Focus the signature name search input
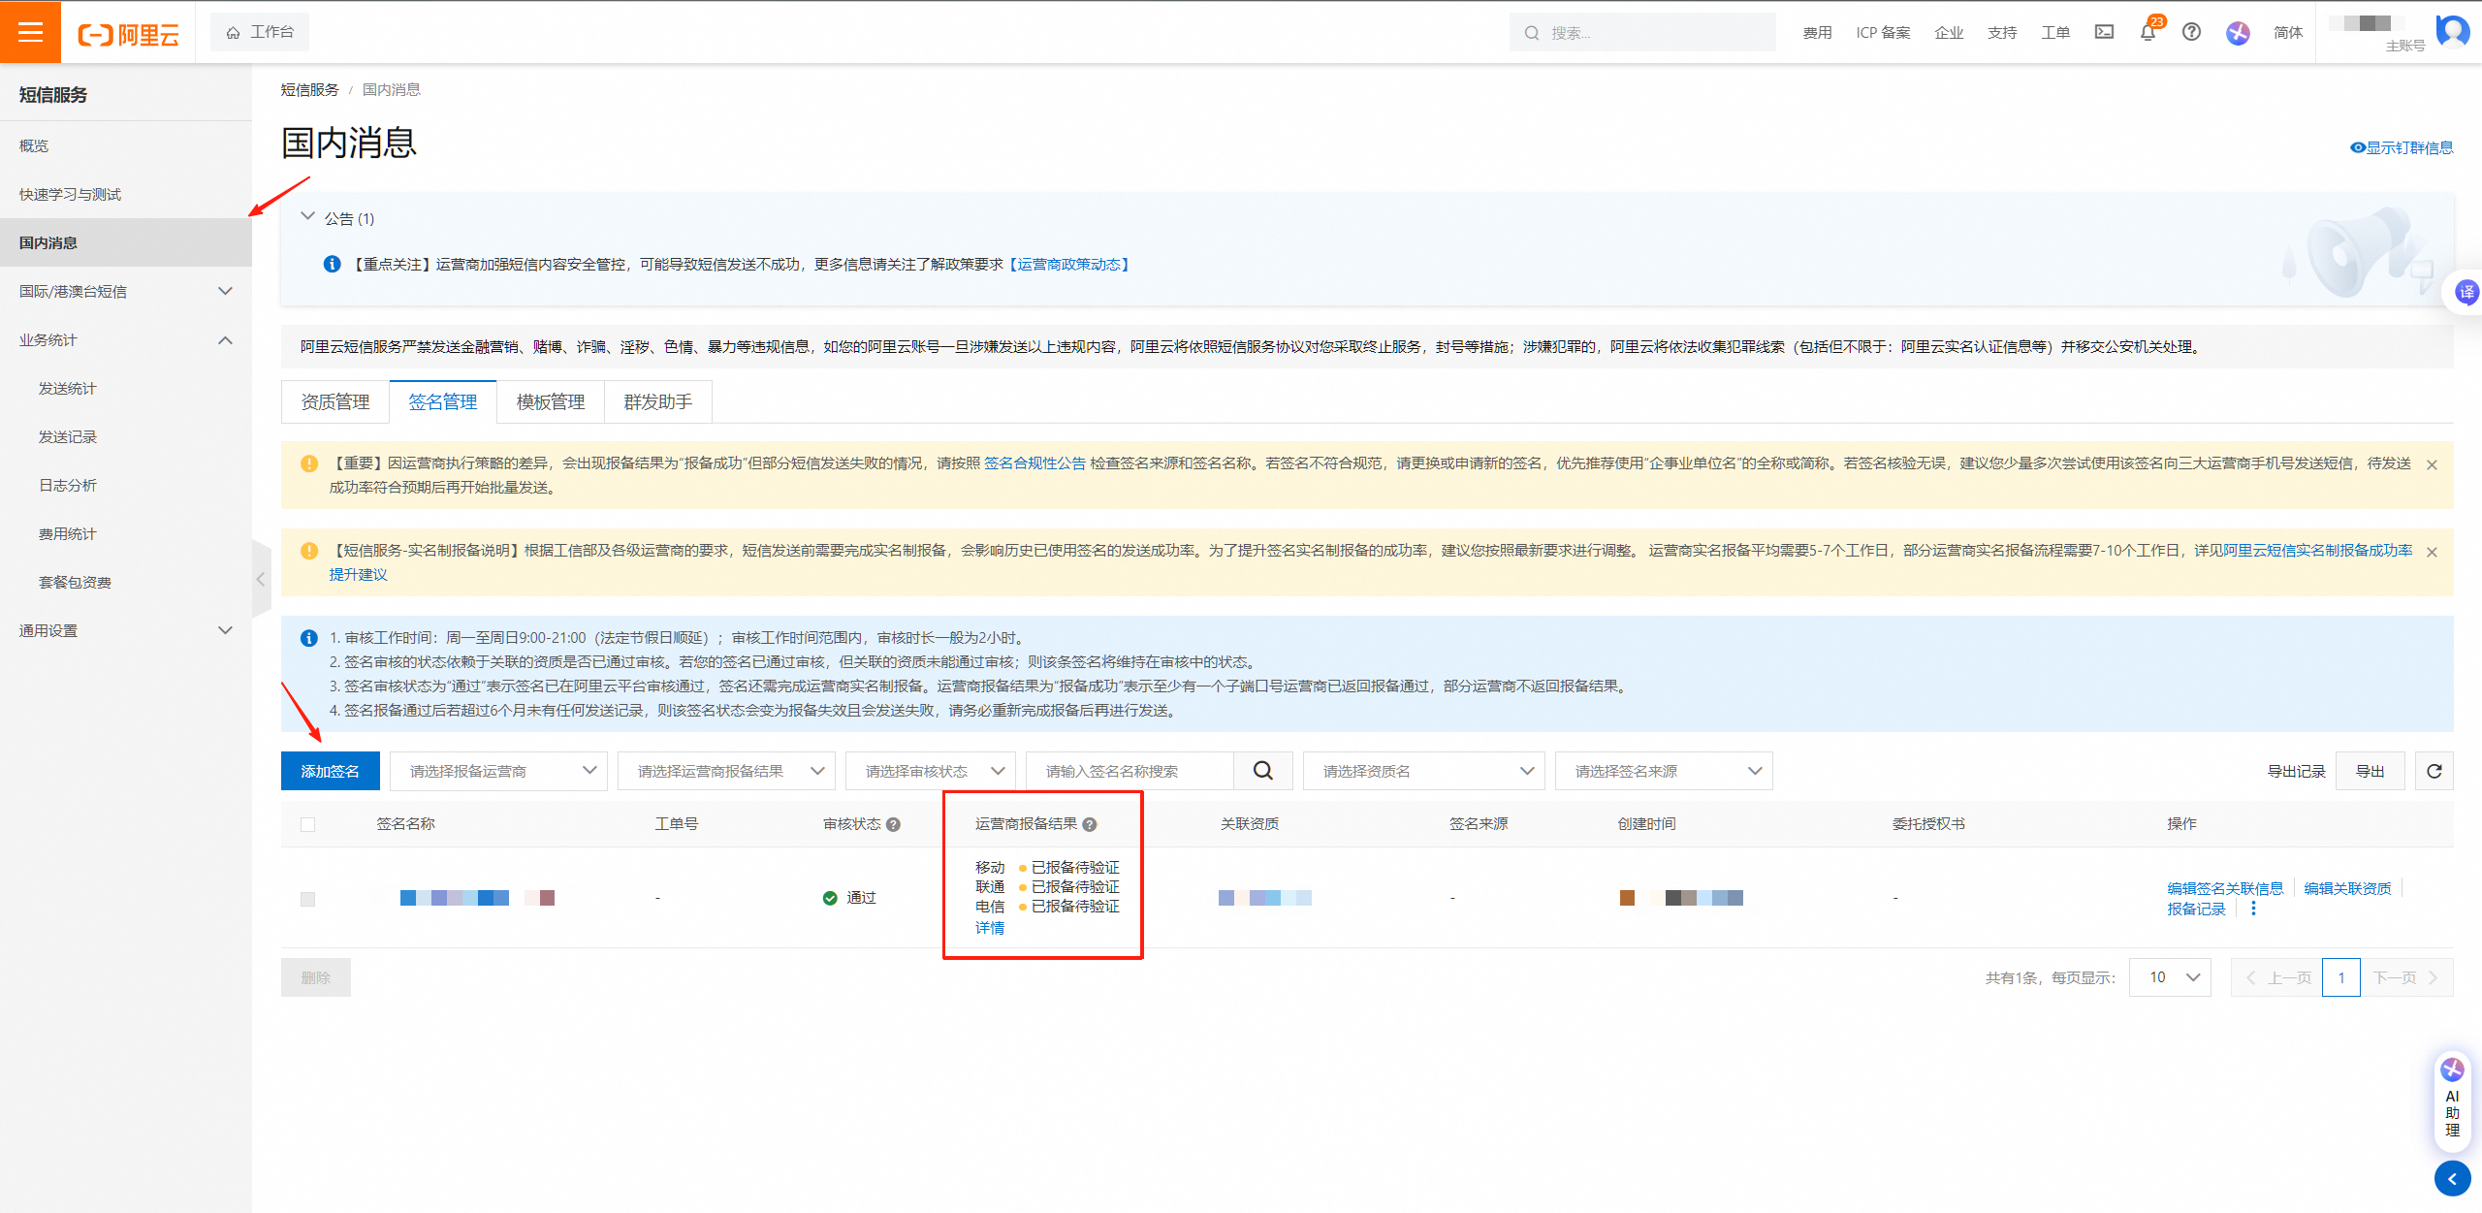 click(x=1130, y=771)
